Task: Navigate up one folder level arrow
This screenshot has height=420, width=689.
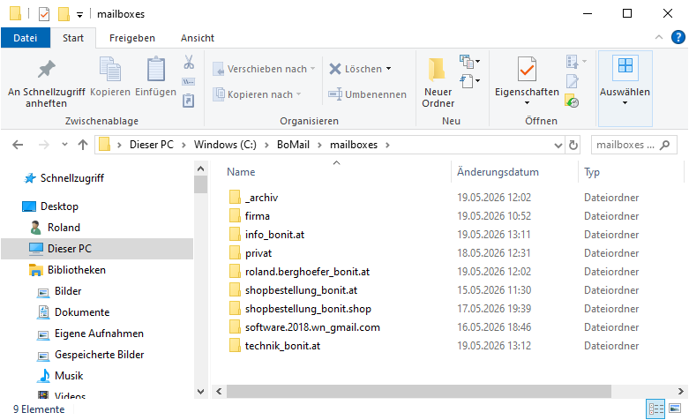Action: tap(83, 145)
